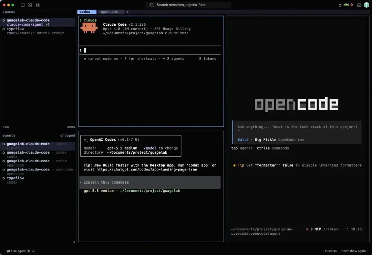The height and width of the screenshot is (255, 372).
Task: Open the inbox icon
Action: pyautogui.click(x=359, y=5)
